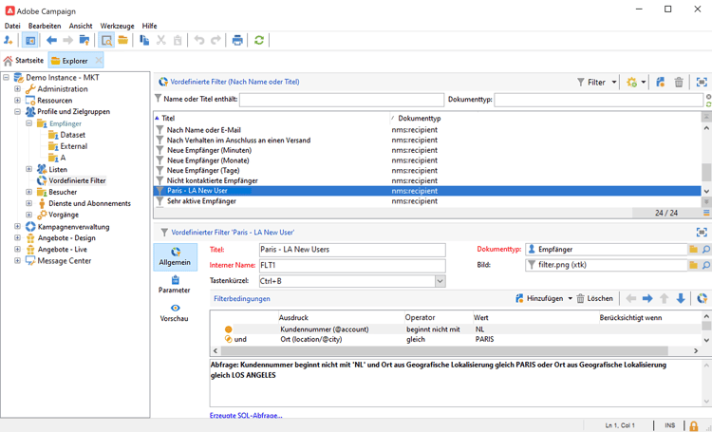712x432 pixels.
Task: Open the Tastenkürzel dropdown
Action: coord(440,281)
